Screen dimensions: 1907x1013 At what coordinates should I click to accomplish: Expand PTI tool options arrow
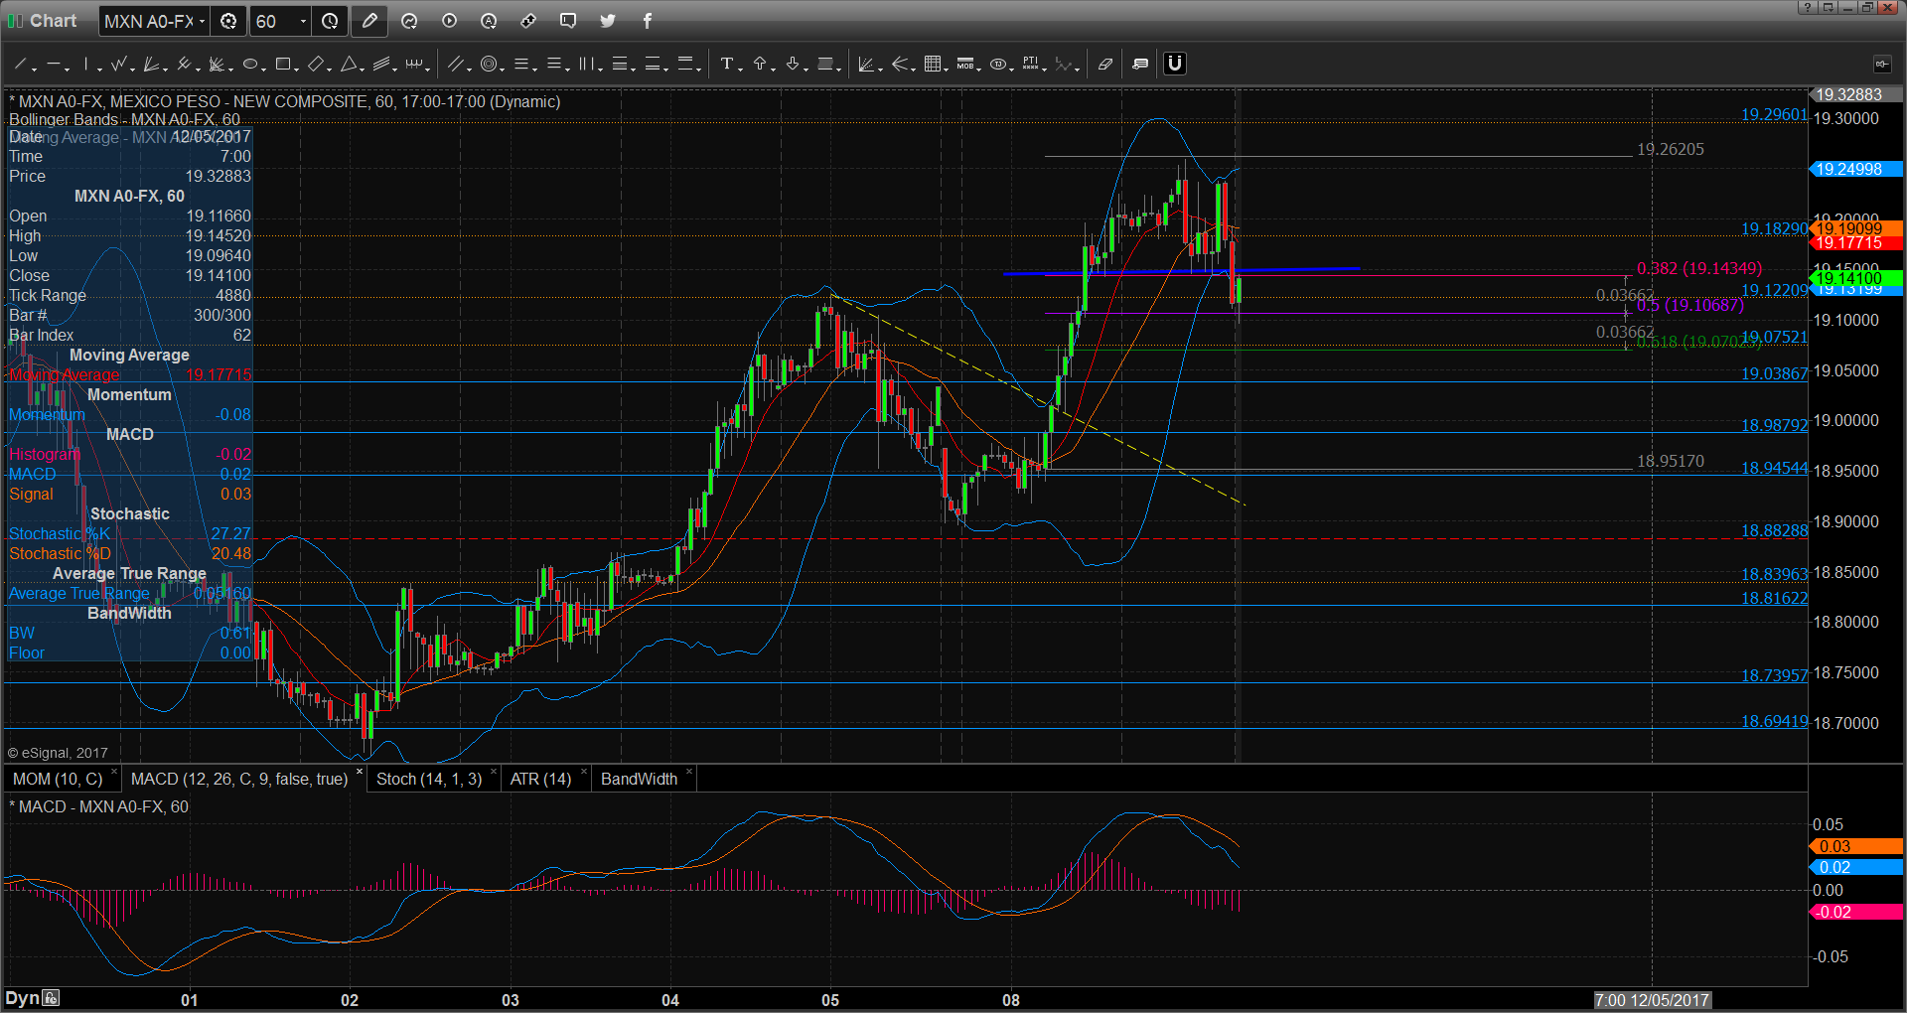coord(1044,69)
